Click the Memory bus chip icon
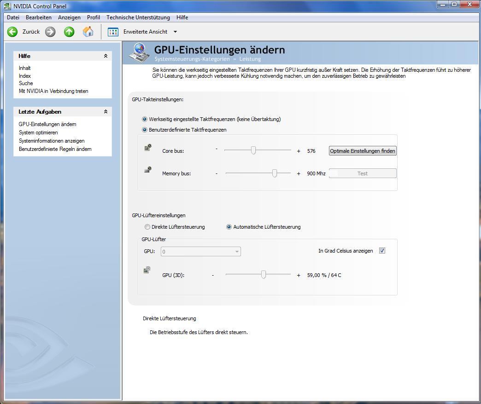 148,169
